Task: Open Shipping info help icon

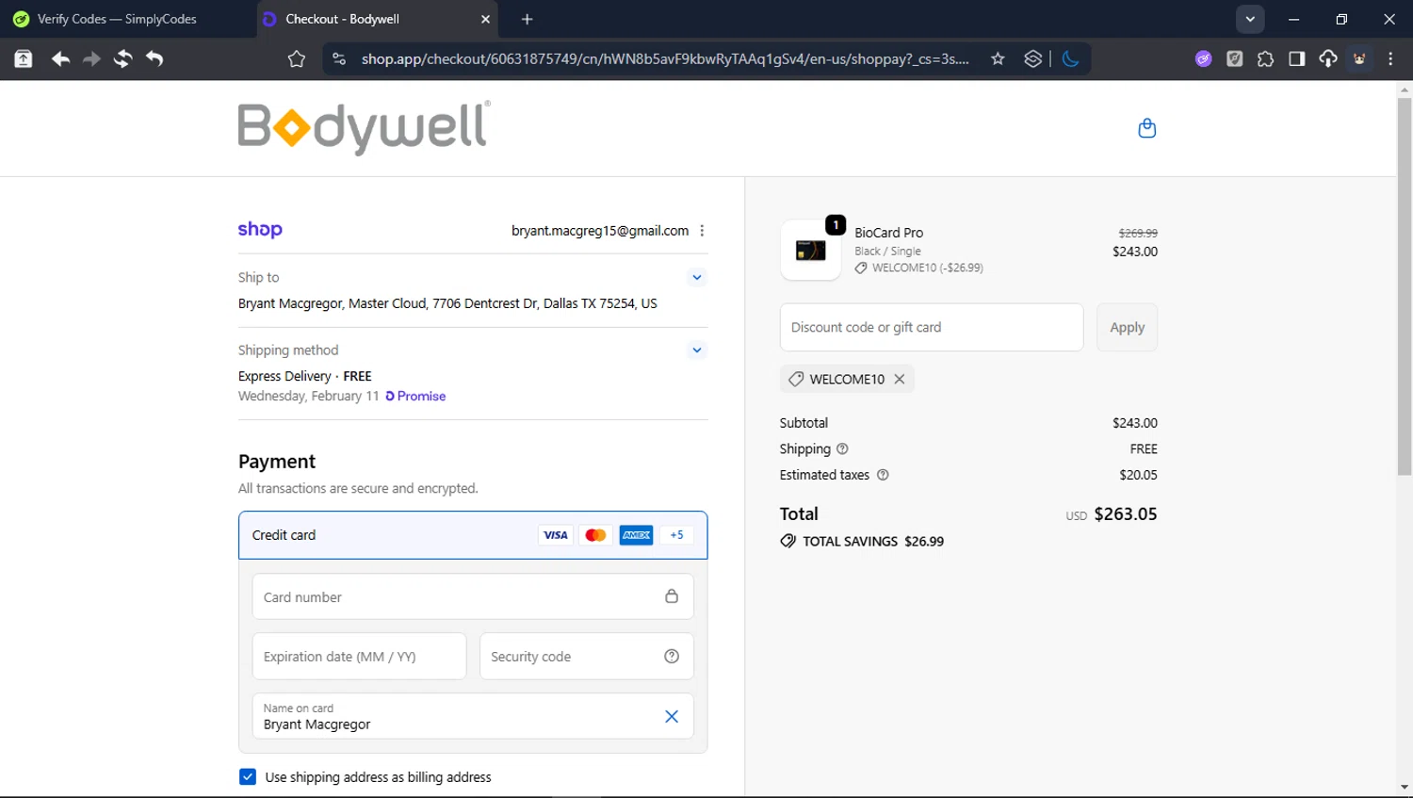Action: (x=842, y=449)
